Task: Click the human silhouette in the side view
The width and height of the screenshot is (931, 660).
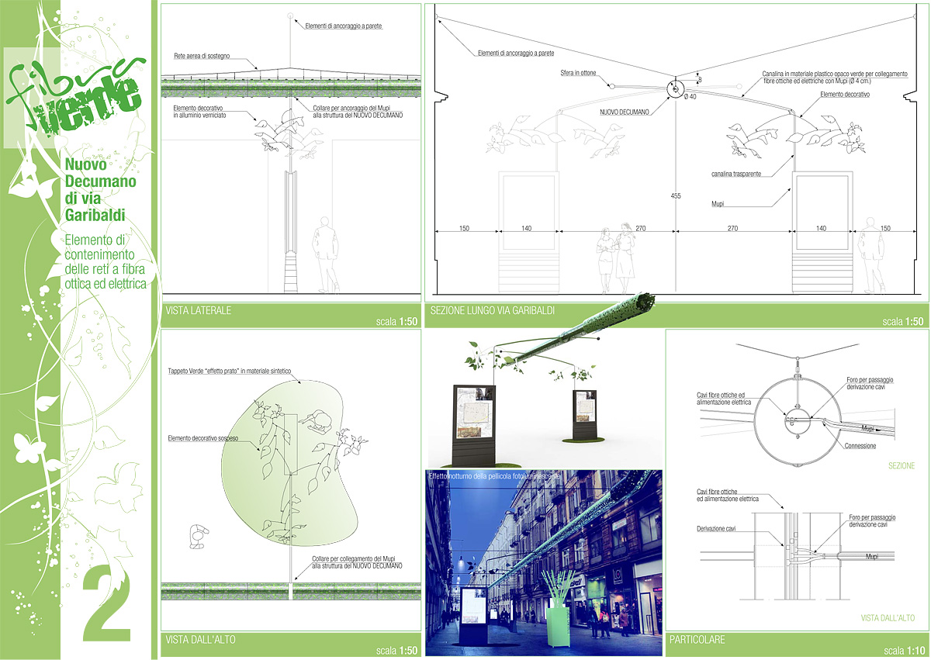Action: pos(326,254)
